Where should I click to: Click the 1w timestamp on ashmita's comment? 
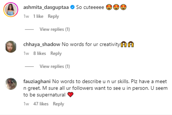pyautogui.click(x=26, y=16)
